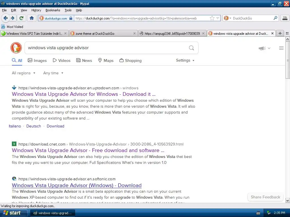Click the DuckDuckGo duck logo
The width and height of the screenshot is (290, 217).
tap(16, 48)
